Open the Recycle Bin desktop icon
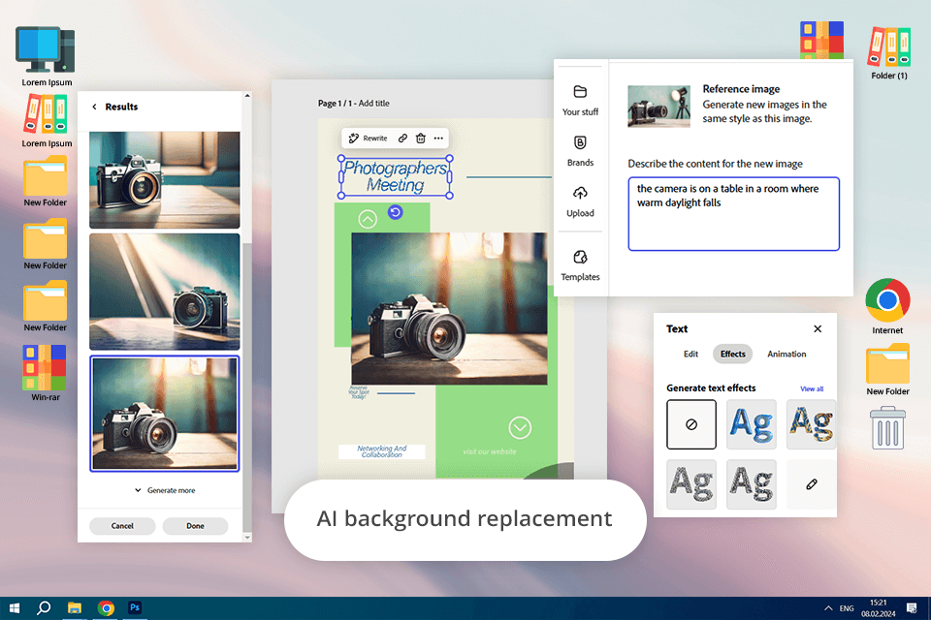Screen dimensions: 931x620 coord(887,427)
